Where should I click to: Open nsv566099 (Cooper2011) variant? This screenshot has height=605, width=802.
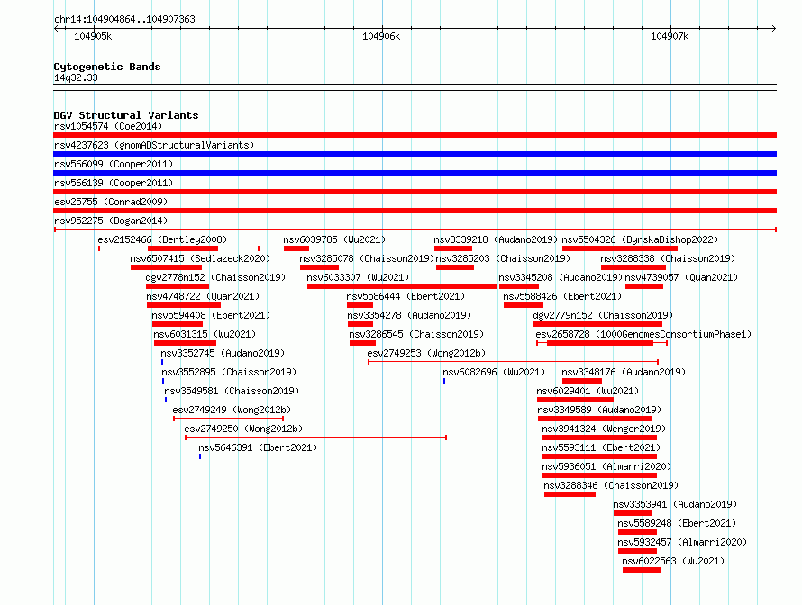tap(114, 164)
